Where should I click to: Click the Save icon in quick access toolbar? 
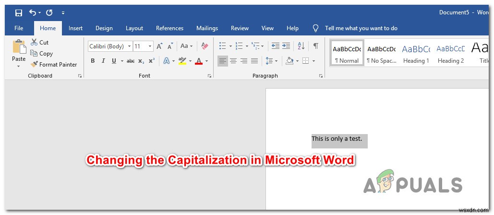[x=18, y=12]
